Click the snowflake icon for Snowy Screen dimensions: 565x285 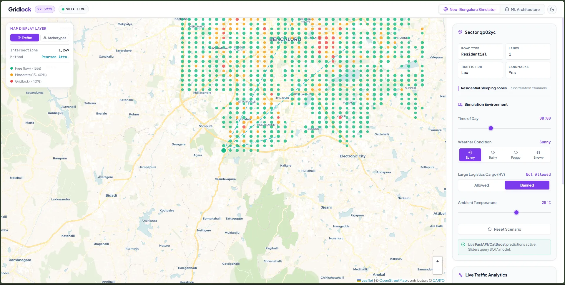(539, 152)
